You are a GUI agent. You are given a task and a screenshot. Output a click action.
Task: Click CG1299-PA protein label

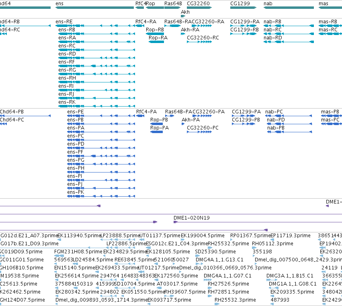pos(246,112)
